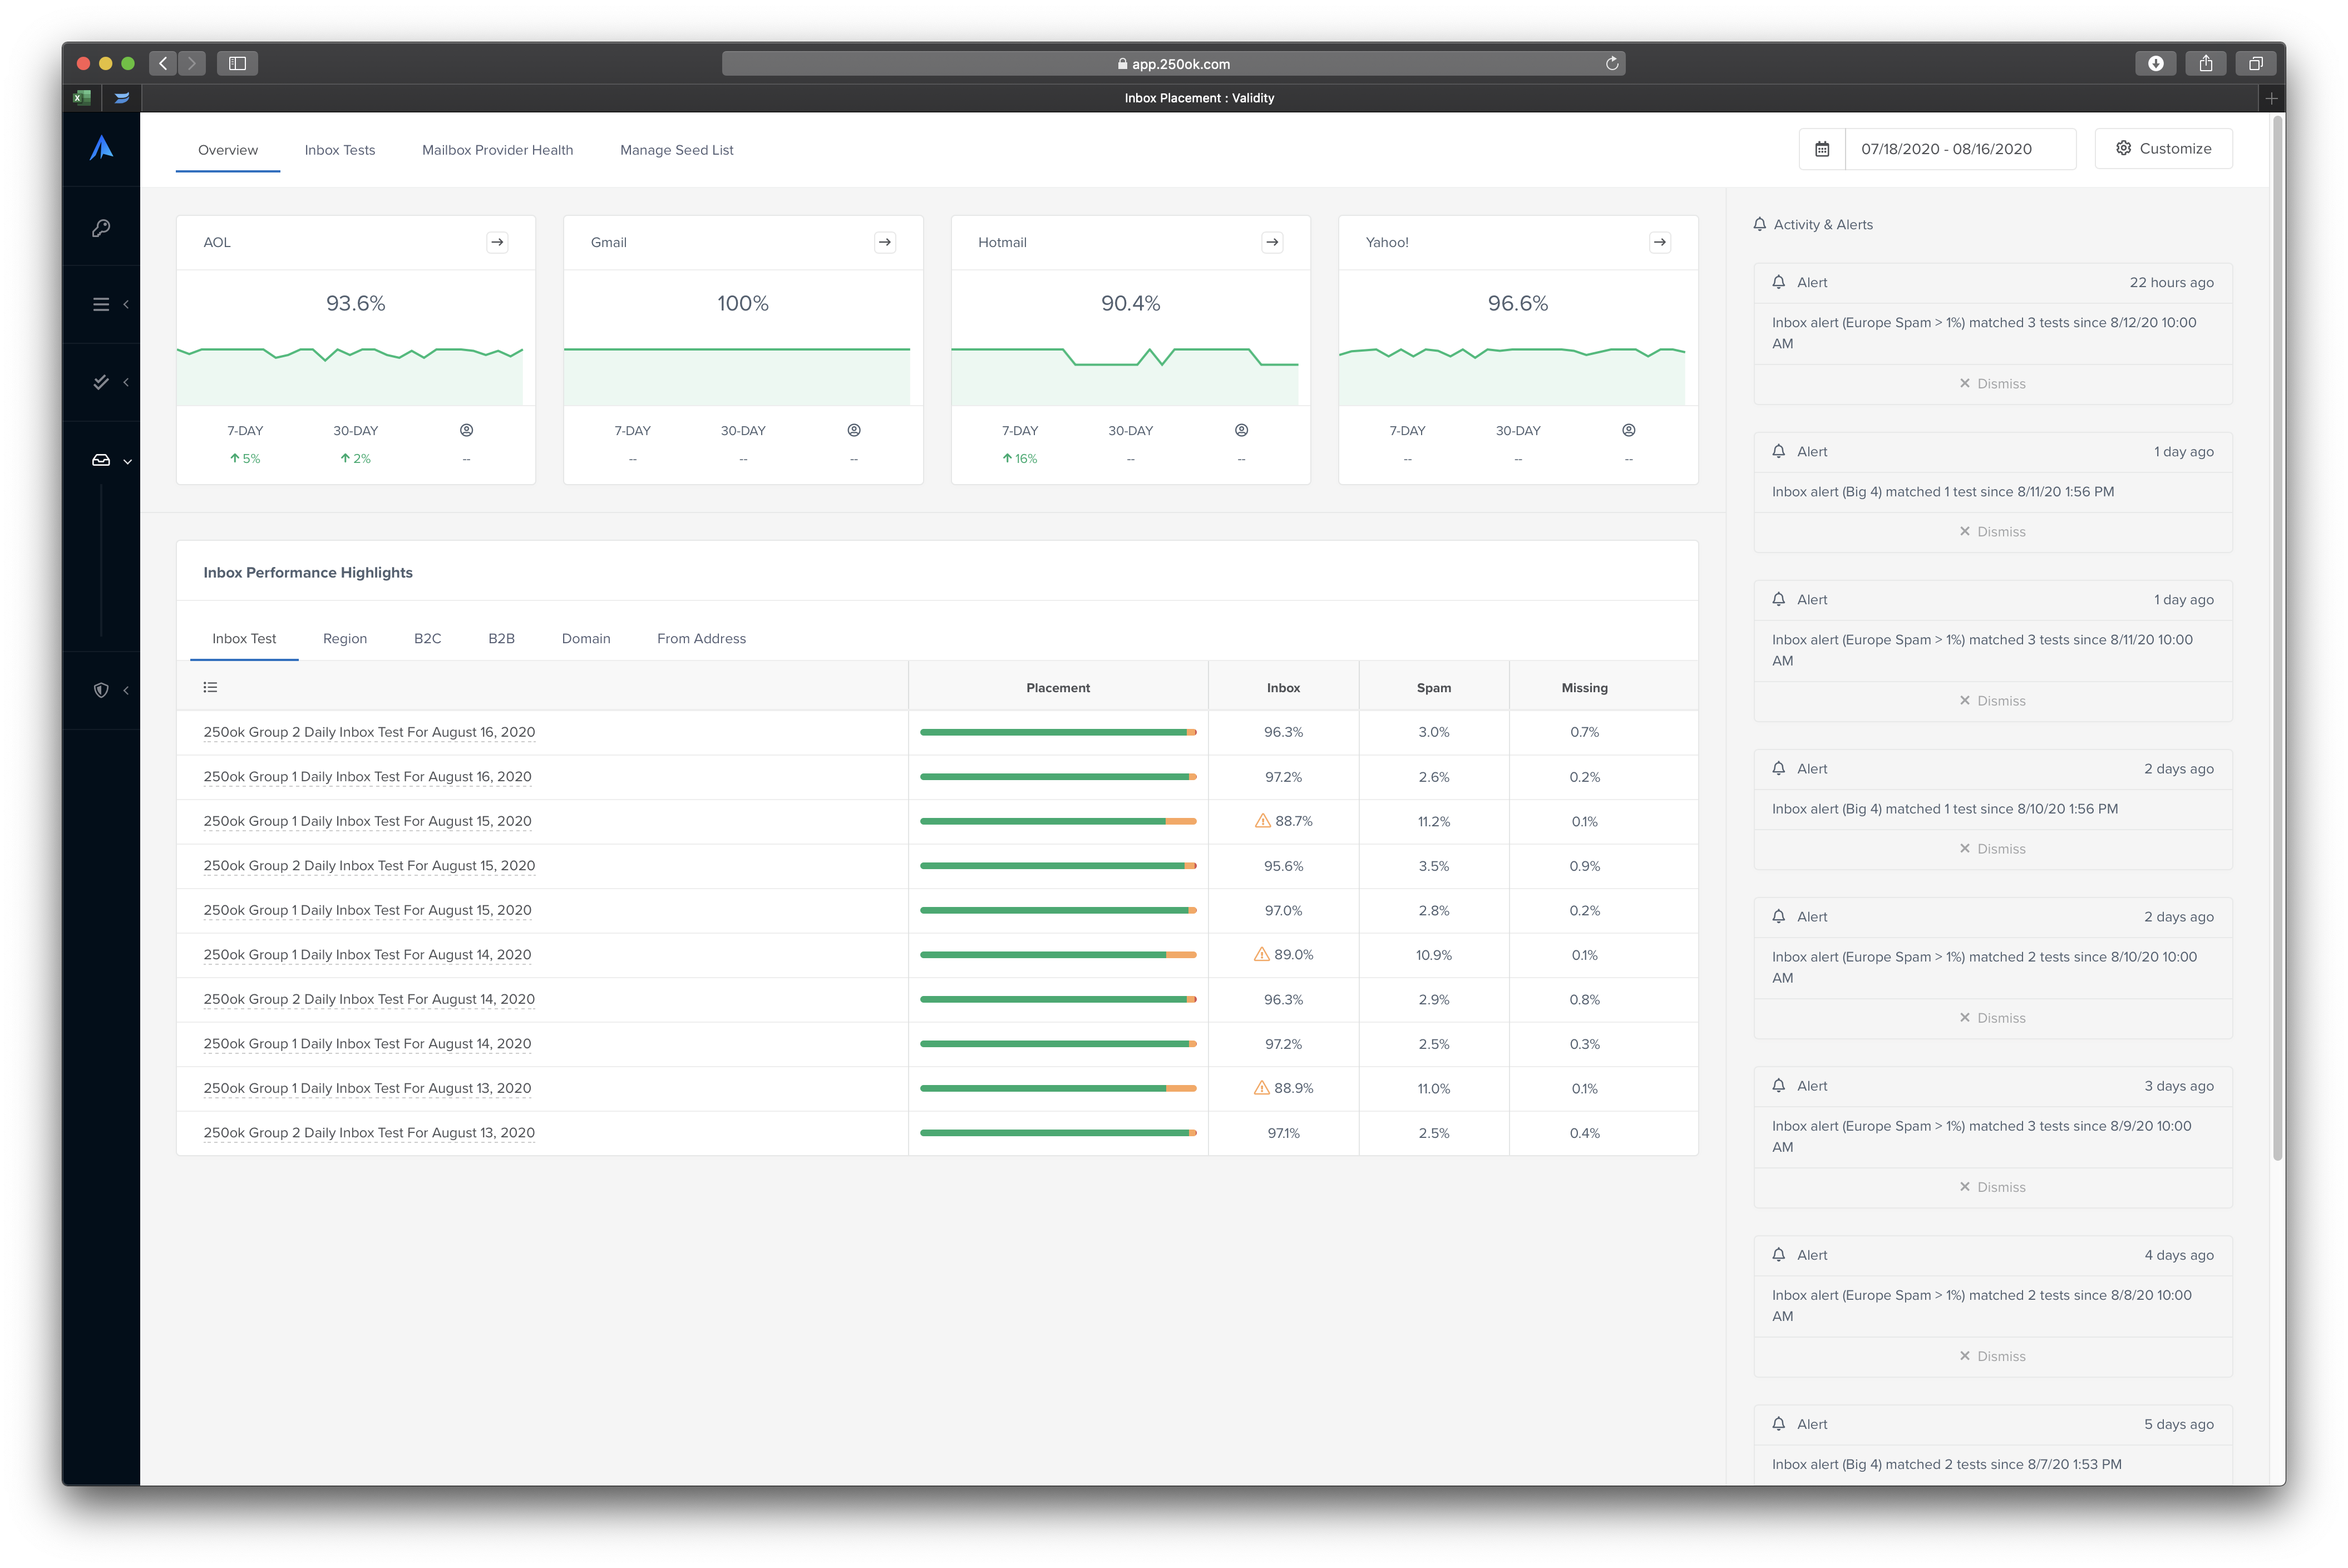Click the Validity logo in sidebar
Image resolution: width=2348 pixels, height=1568 pixels.
(x=101, y=148)
